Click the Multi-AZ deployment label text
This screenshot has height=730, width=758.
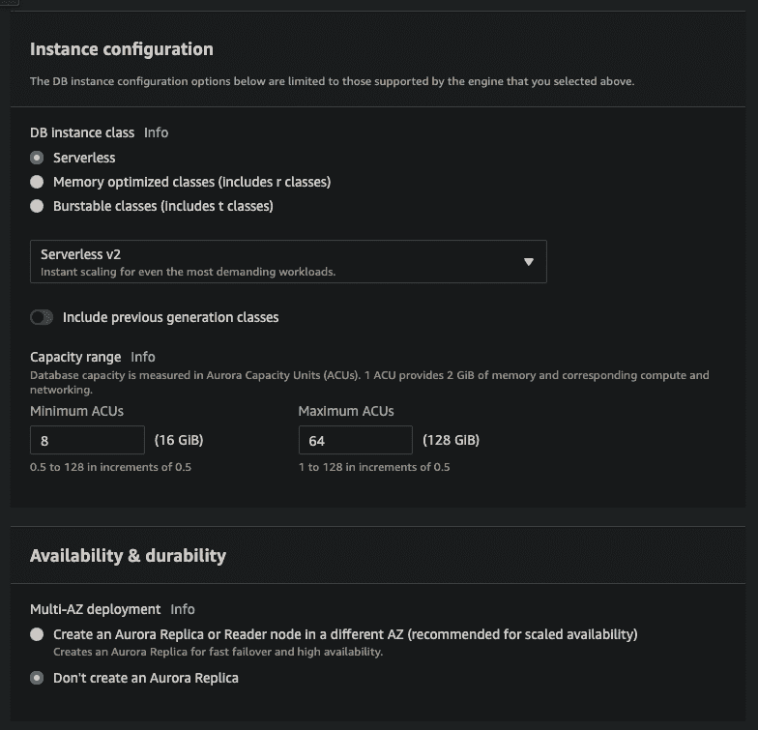point(95,609)
